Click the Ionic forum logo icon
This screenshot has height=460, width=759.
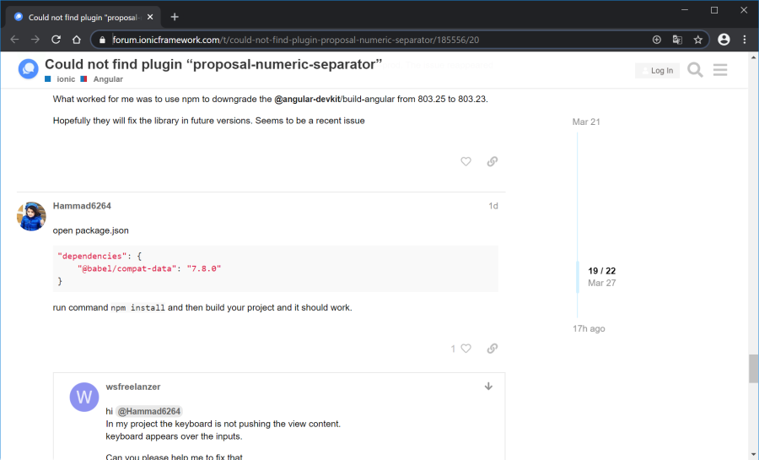click(28, 69)
